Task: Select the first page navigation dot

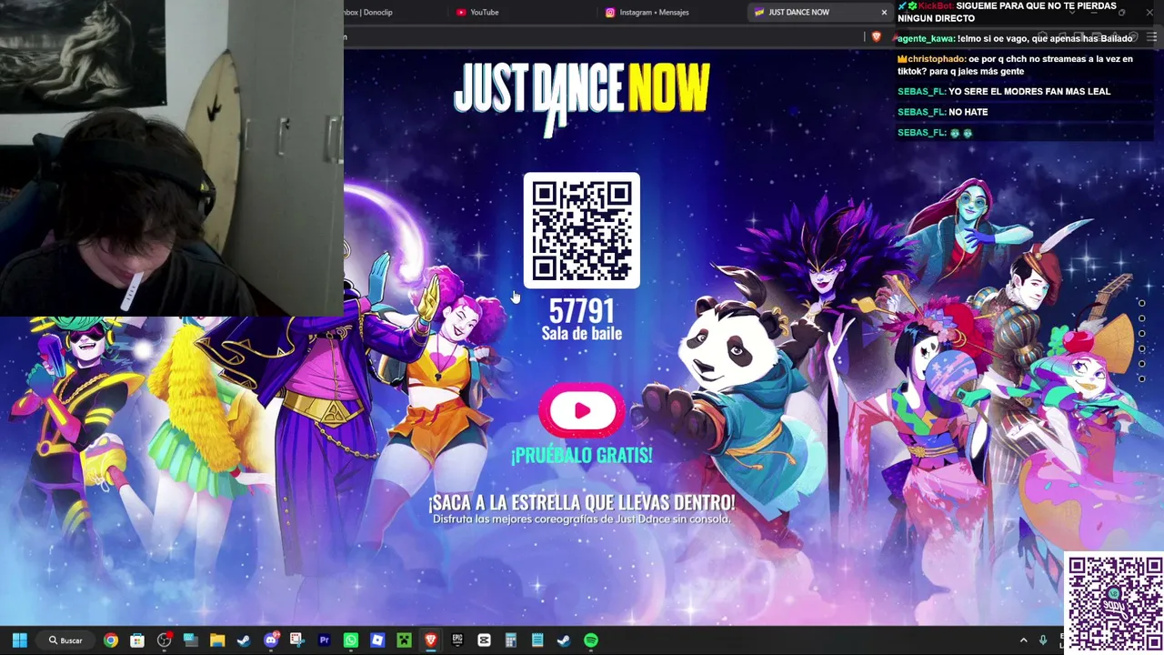Action: (1141, 303)
